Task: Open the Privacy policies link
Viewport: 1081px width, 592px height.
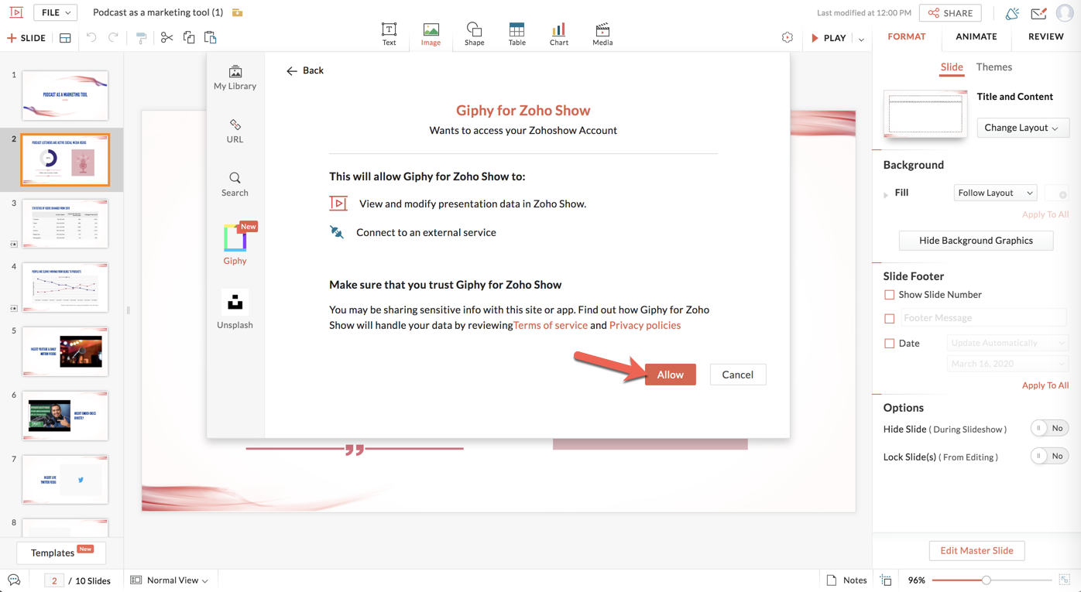Action: [645, 325]
